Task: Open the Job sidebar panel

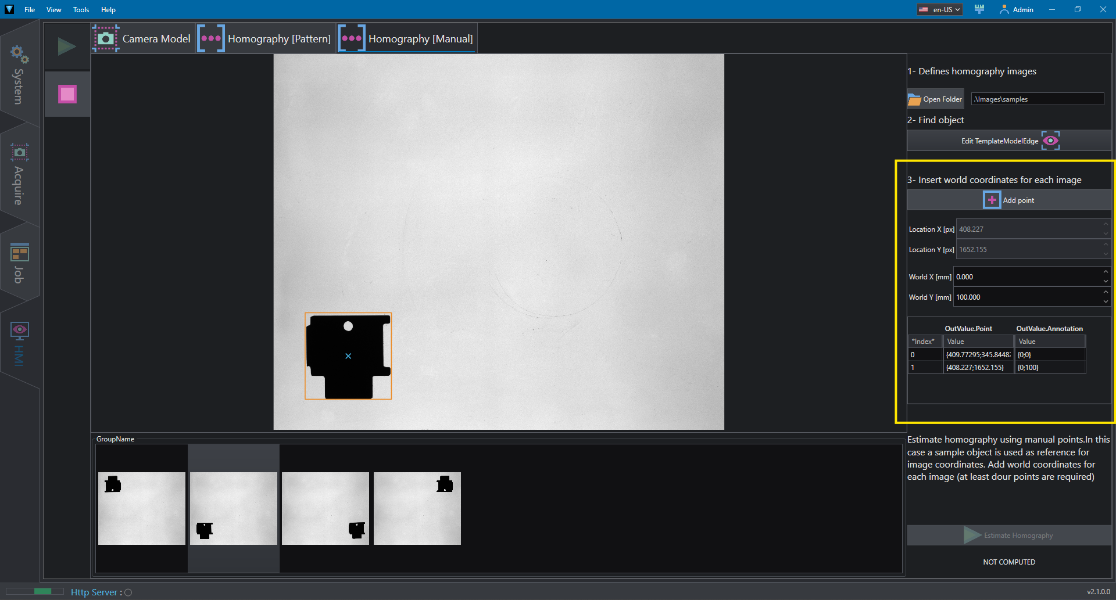Action: [x=19, y=263]
